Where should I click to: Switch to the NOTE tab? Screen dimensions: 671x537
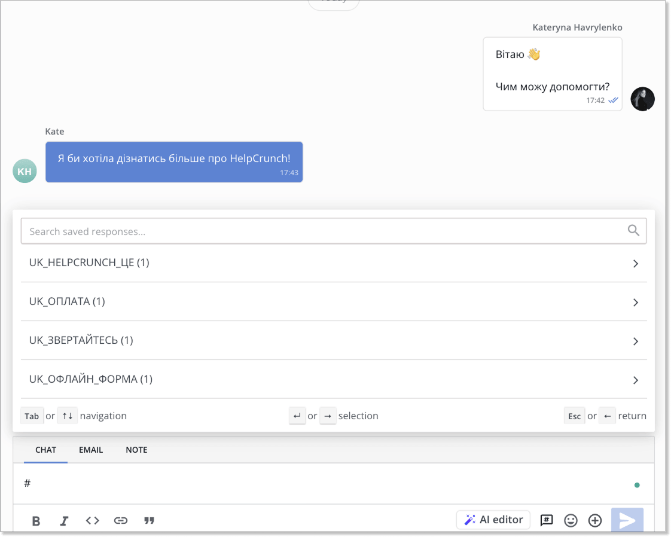pyautogui.click(x=136, y=450)
